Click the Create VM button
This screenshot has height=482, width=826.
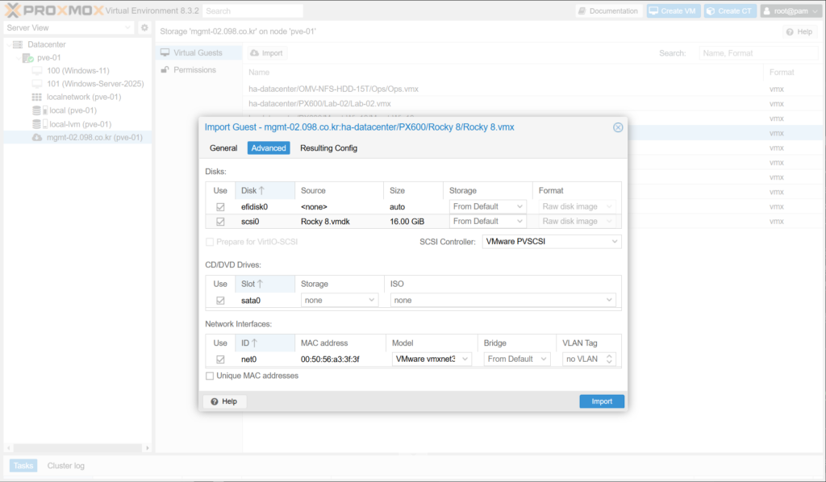(674, 11)
